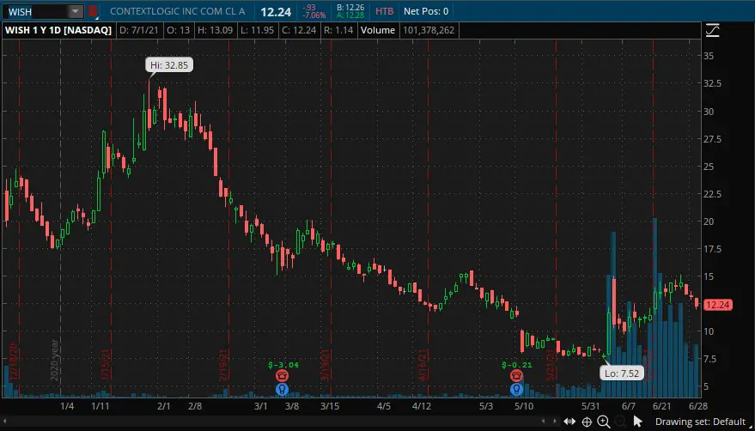Click the 32.5 price level on the axis

tap(712, 83)
